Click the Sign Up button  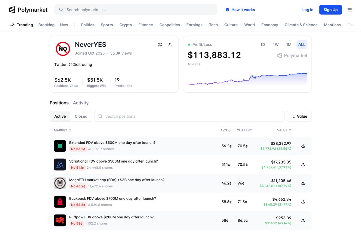click(331, 10)
